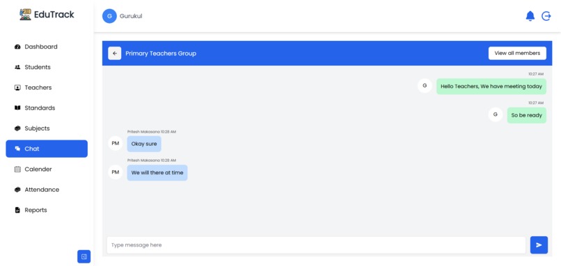The height and width of the screenshot is (266, 561).
Task: Click G avatar beside So be ready
Action: click(496, 115)
